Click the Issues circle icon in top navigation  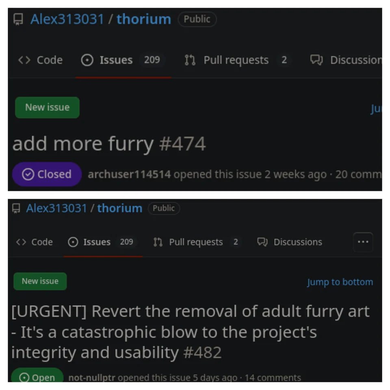click(87, 60)
